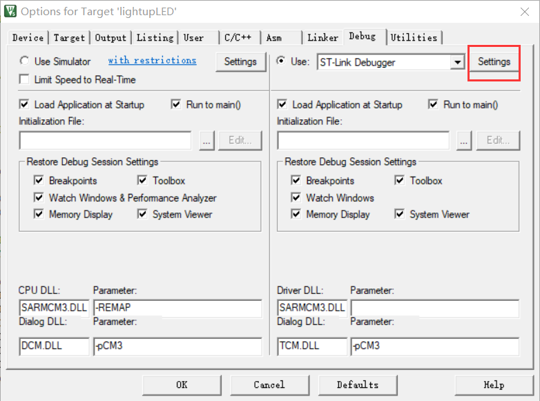Image resolution: width=540 pixels, height=401 pixels.
Task: Toggle simulator Toolbox checkbox
Action: coord(142,180)
